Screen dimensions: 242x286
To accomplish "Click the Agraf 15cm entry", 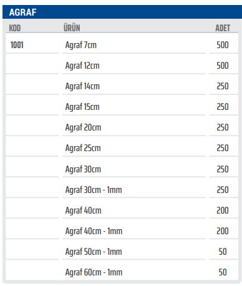I will click(x=82, y=107).
